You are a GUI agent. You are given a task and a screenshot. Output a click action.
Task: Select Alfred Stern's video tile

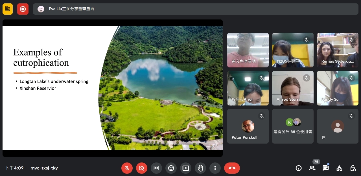tap(293, 88)
